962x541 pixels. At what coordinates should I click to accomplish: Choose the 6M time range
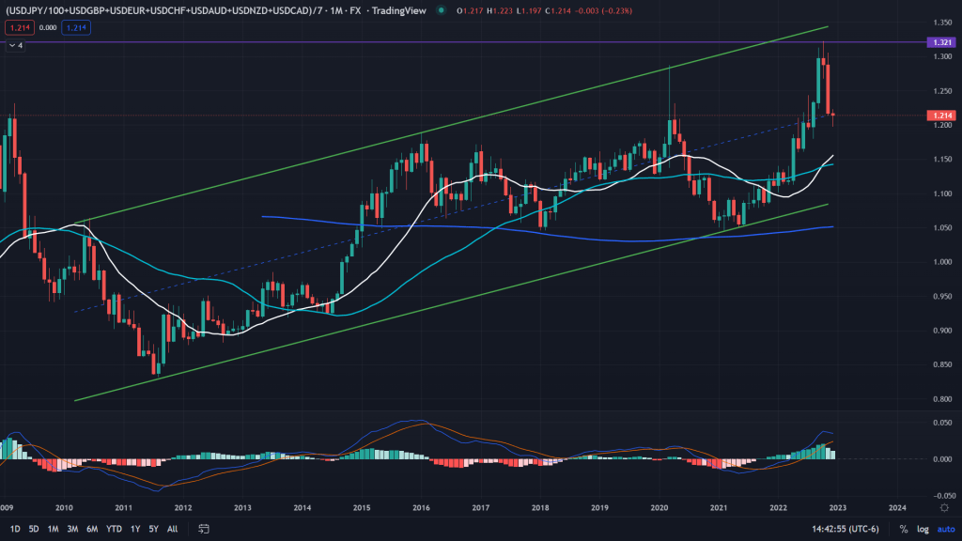[92, 529]
